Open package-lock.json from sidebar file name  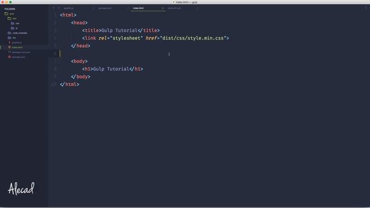tap(21, 52)
